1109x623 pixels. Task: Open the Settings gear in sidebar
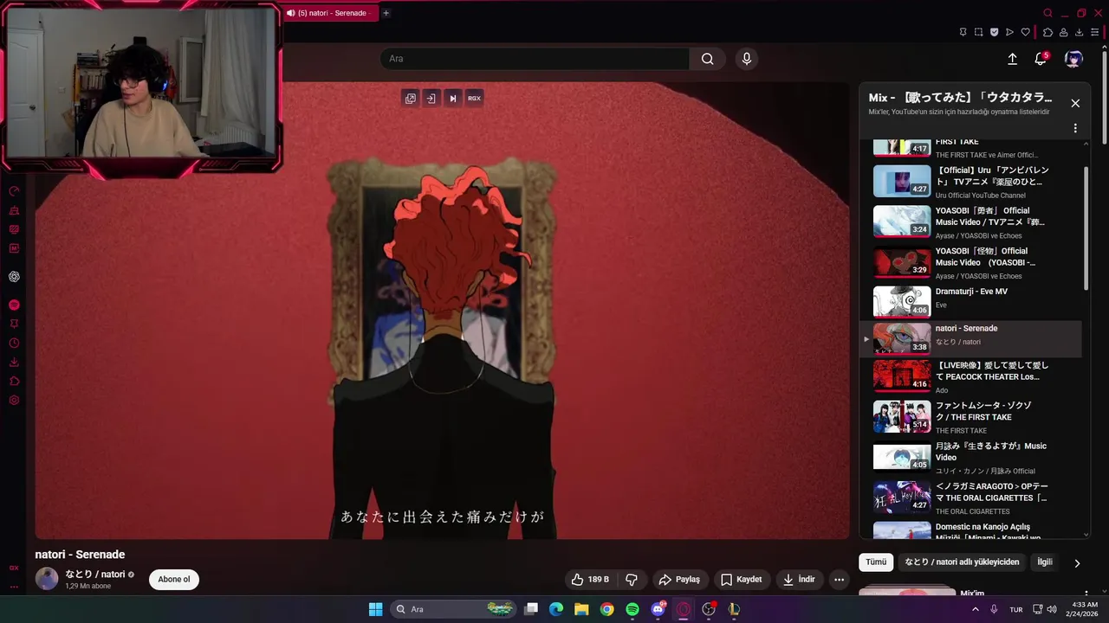pyautogui.click(x=14, y=401)
